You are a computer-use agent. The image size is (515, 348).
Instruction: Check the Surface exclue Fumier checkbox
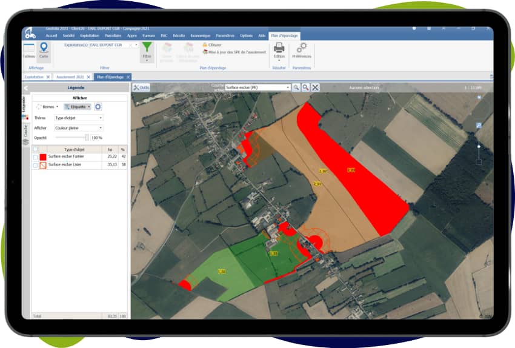pos(36,157)
